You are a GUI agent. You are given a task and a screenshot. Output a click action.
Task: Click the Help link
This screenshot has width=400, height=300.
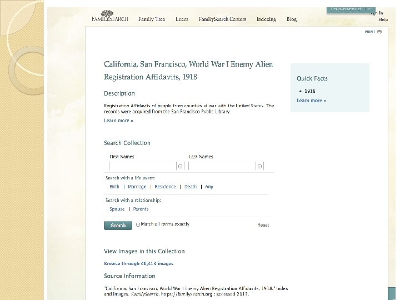383,19
